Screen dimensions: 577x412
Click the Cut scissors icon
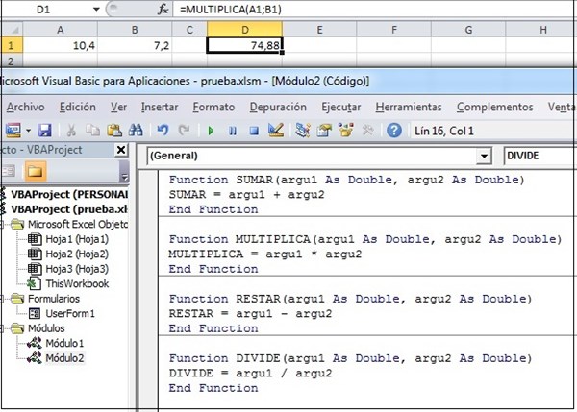click(72, 130)
